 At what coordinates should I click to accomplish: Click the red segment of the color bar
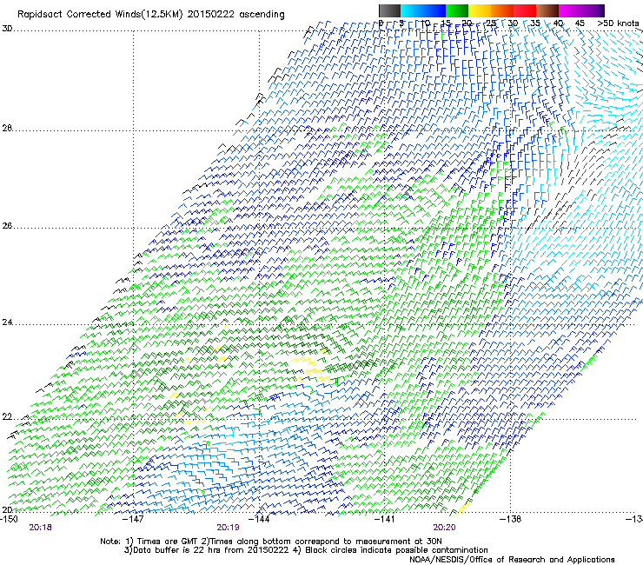525,10
